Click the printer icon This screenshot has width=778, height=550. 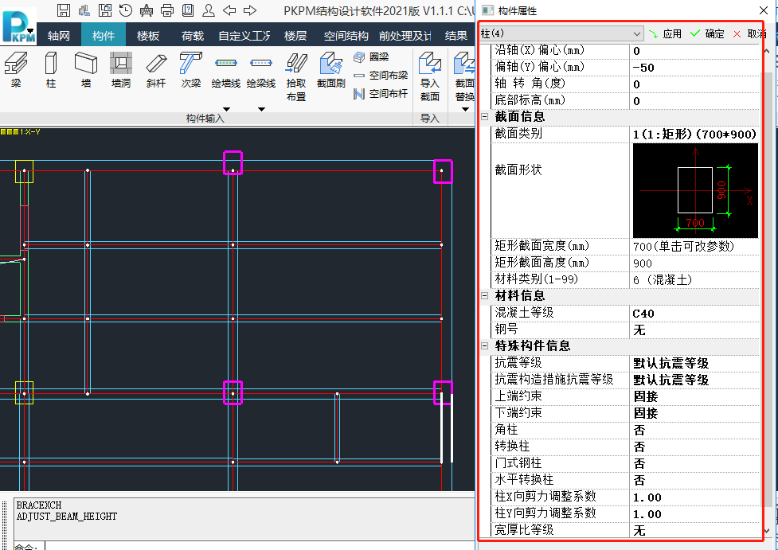pos(167,10)
